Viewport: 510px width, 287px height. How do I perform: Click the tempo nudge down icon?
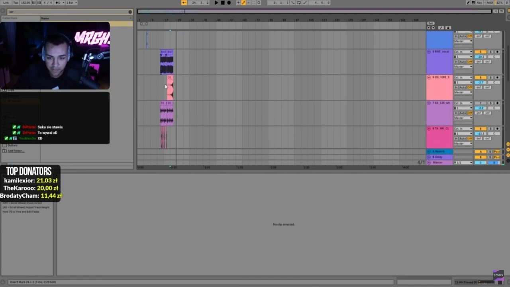34,3
